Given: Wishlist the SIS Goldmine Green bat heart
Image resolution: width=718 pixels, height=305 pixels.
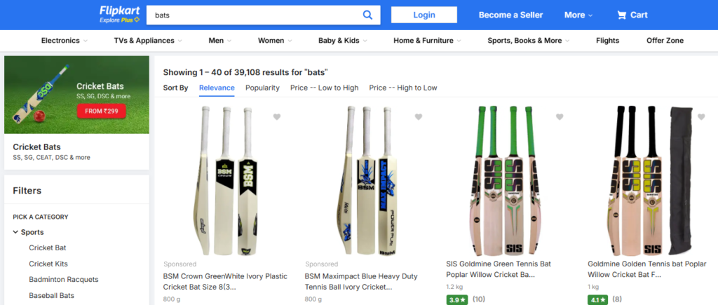Looking at the screenshot, I should (x=560, y=117).
